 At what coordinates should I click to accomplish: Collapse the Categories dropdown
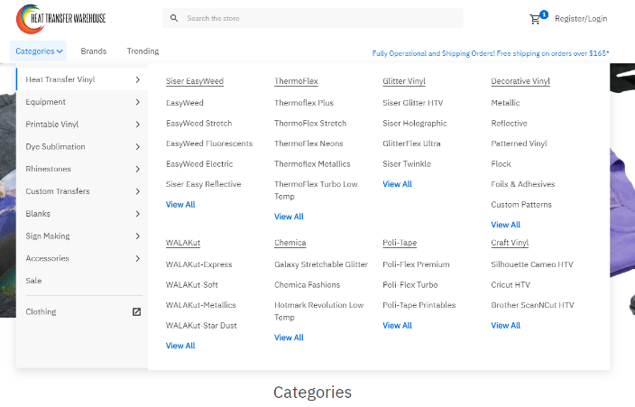[39, 51]
